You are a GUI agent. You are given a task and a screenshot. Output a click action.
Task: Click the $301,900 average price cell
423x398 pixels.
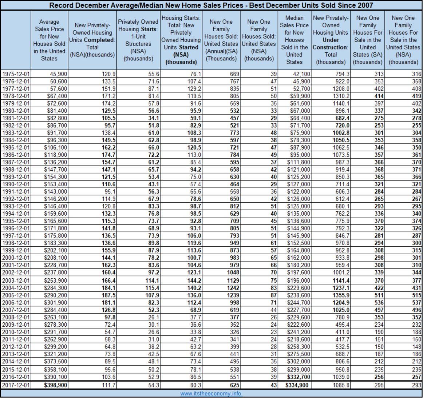[x=50, y=303]
